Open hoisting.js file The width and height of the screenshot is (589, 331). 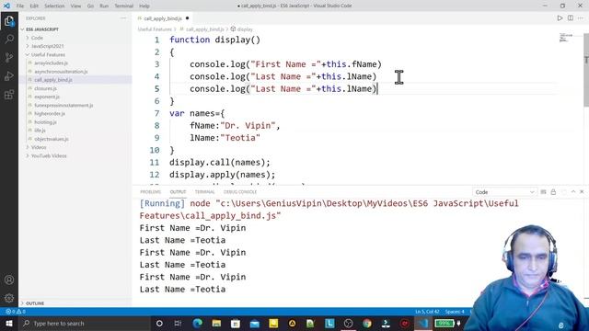[x=45, y=122]
